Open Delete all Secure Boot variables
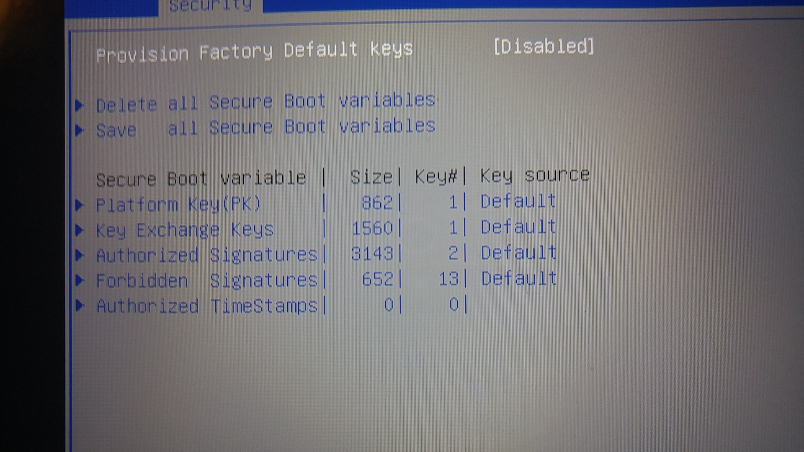Screen dimensions: 804x452 [265, 102]
